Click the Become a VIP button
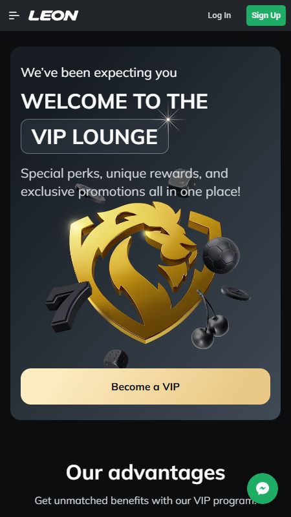This screenshot has height=517, width=291. 145,386
